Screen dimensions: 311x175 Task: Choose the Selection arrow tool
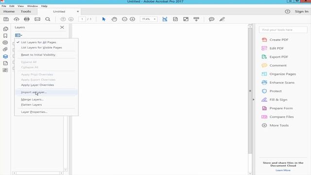pos(104,19)
